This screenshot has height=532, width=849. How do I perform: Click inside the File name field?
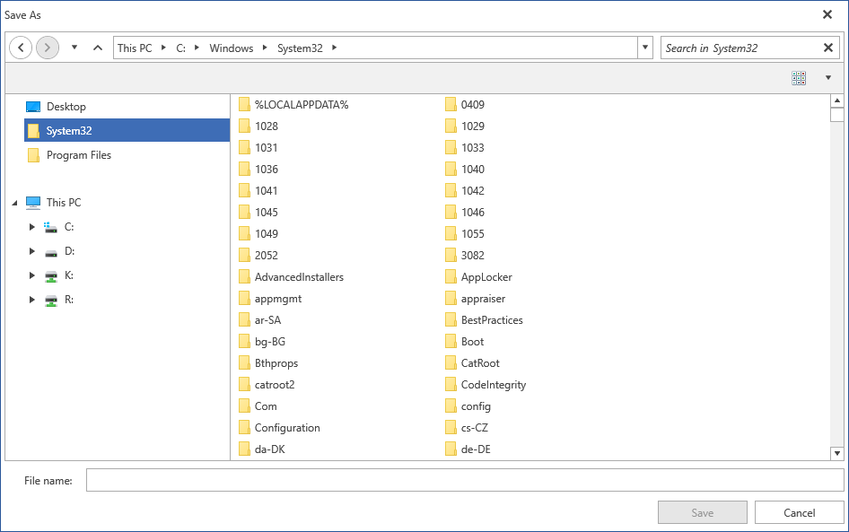point(359,480)
